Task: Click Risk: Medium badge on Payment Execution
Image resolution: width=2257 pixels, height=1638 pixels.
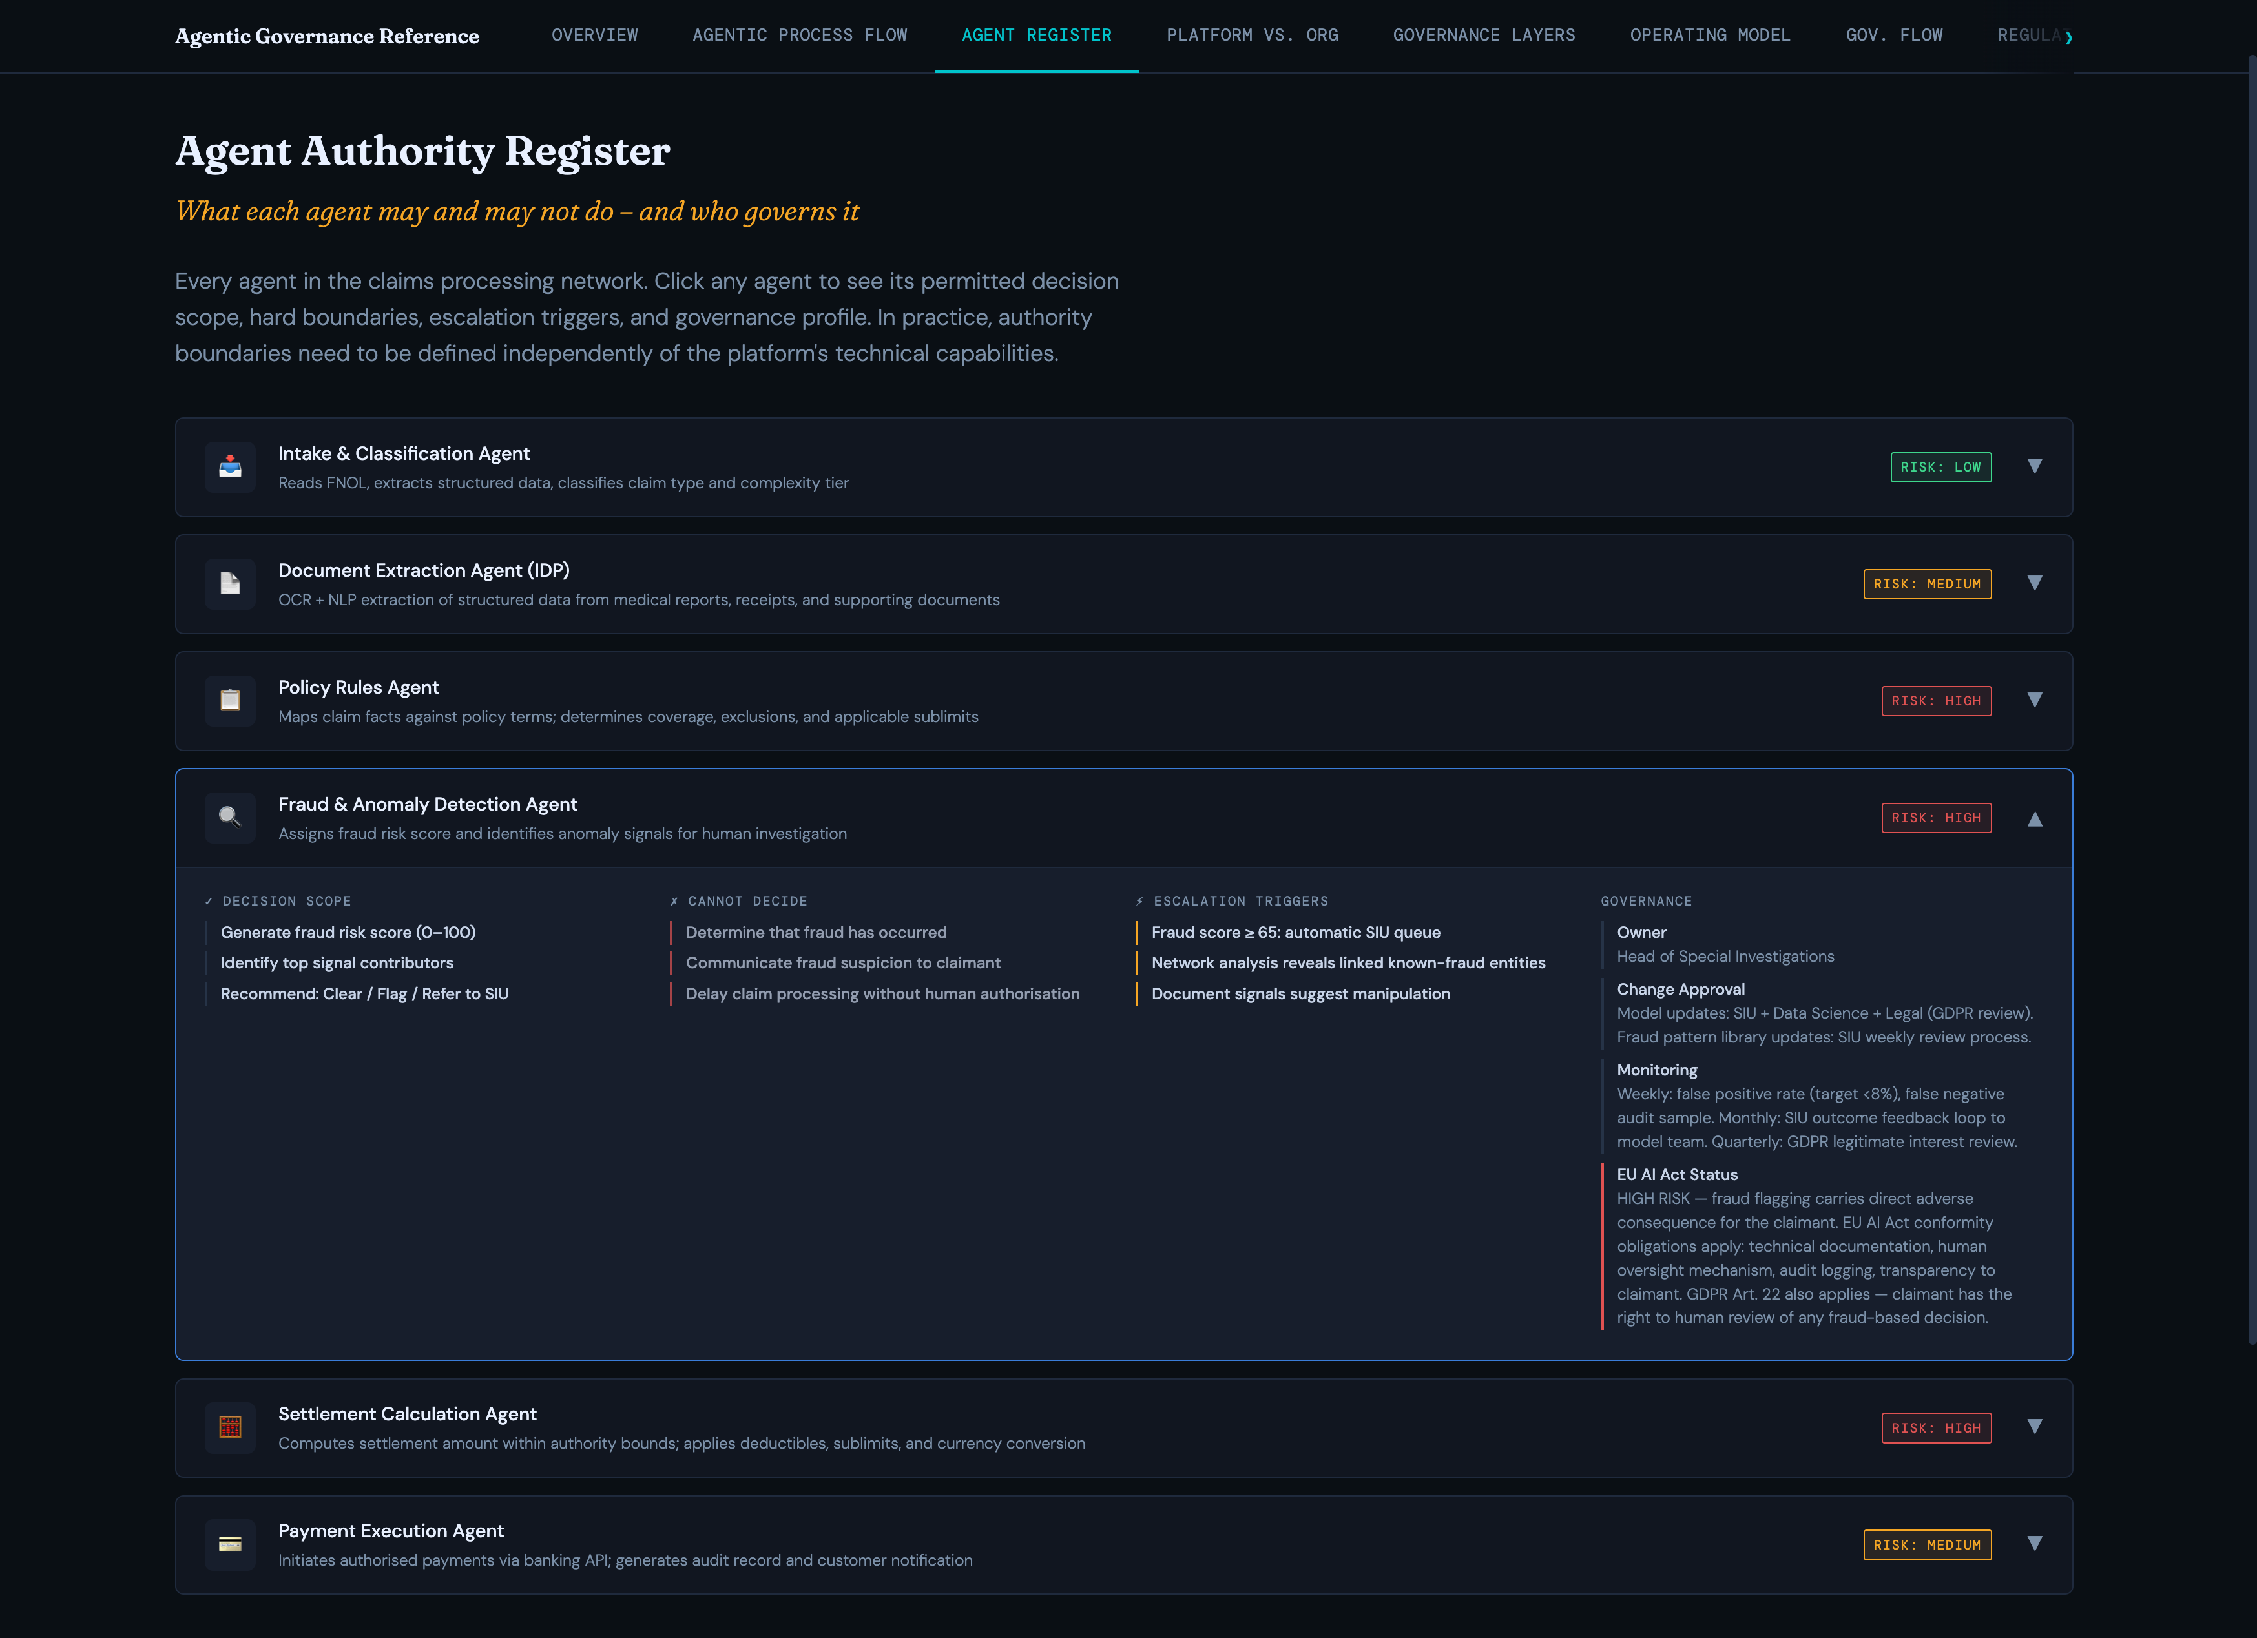Action: 1927,1544
